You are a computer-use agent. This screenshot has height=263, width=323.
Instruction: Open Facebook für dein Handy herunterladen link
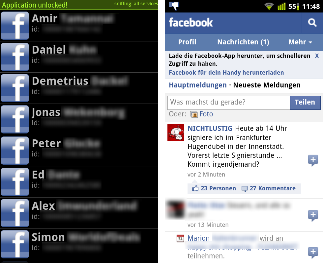226,73
